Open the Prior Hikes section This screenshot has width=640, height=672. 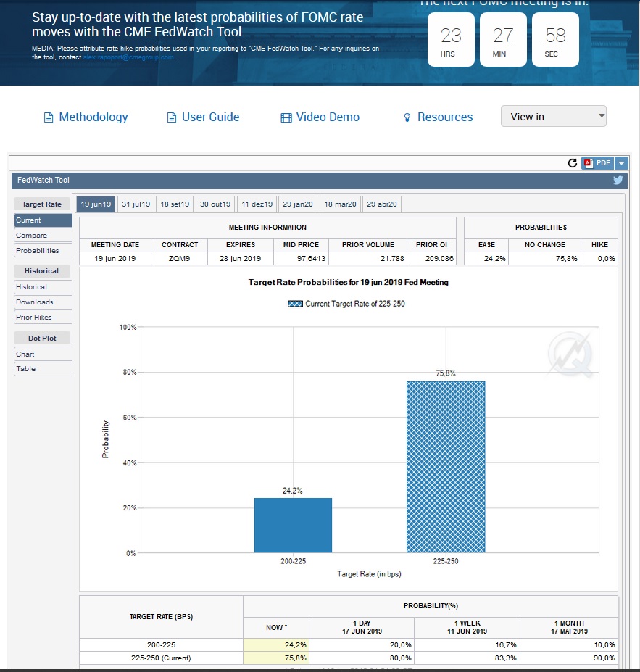(43, 318)
